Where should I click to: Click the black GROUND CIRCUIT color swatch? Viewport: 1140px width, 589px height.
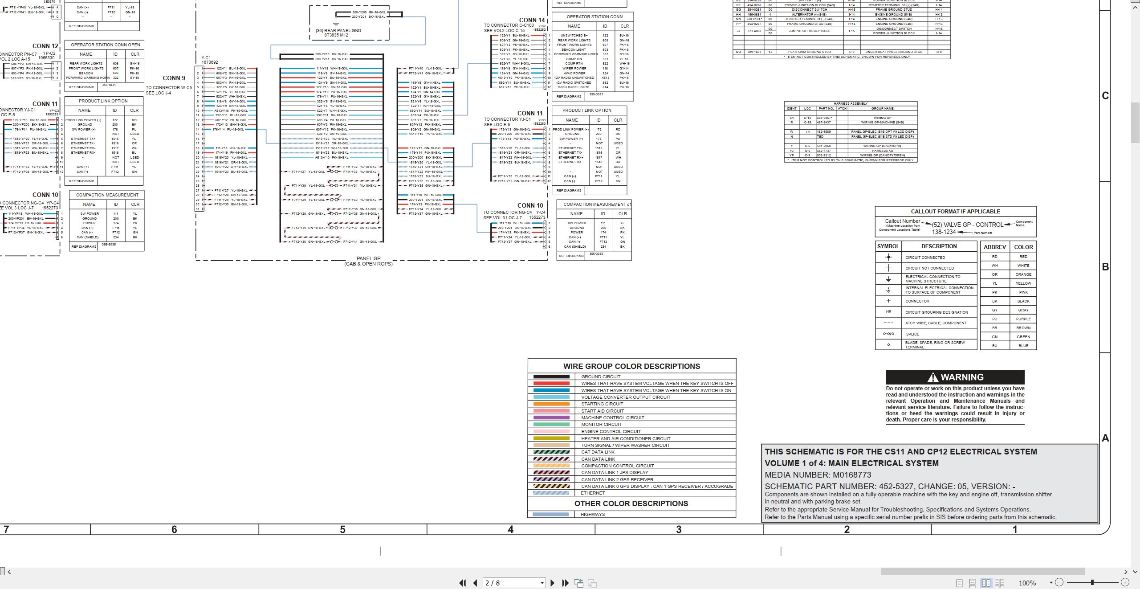[x=551, y=376]
